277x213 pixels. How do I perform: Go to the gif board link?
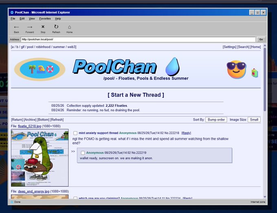click(x=23, y=47)
